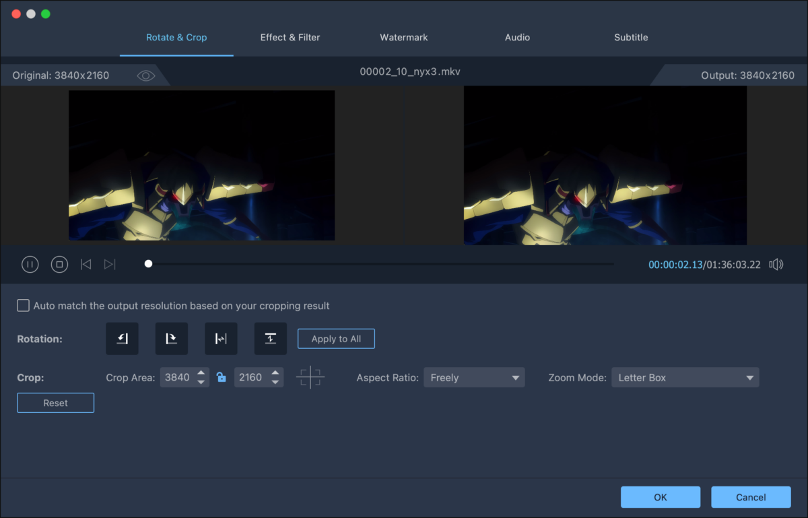Decrease crop width with down arrow
Screen dimensions: 808x518
[201, 383]
